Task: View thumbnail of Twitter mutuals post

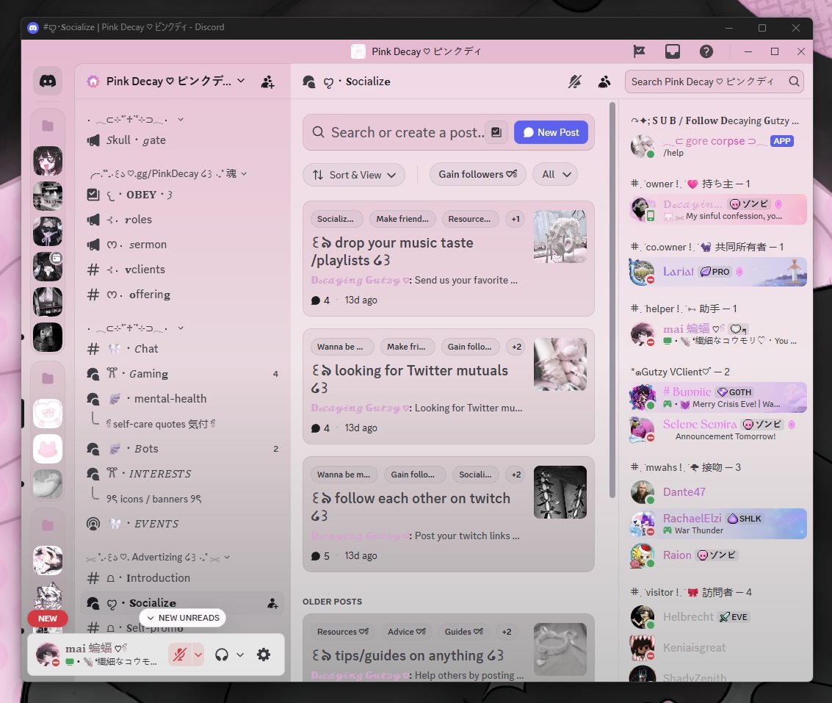Action: [x=560, y=364]
